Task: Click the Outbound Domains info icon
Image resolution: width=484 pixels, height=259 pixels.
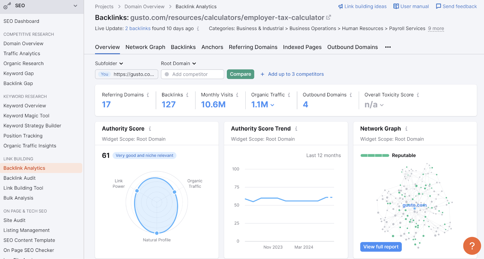Action: coord(351,95)
